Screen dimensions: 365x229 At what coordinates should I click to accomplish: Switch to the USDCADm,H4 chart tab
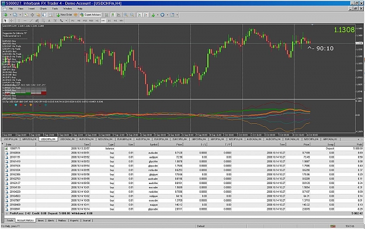(67, 139)
